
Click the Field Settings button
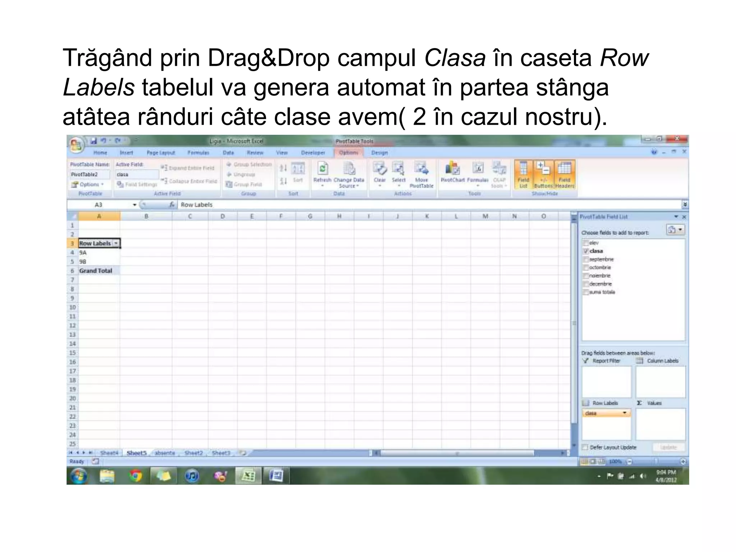pos(137,184)
